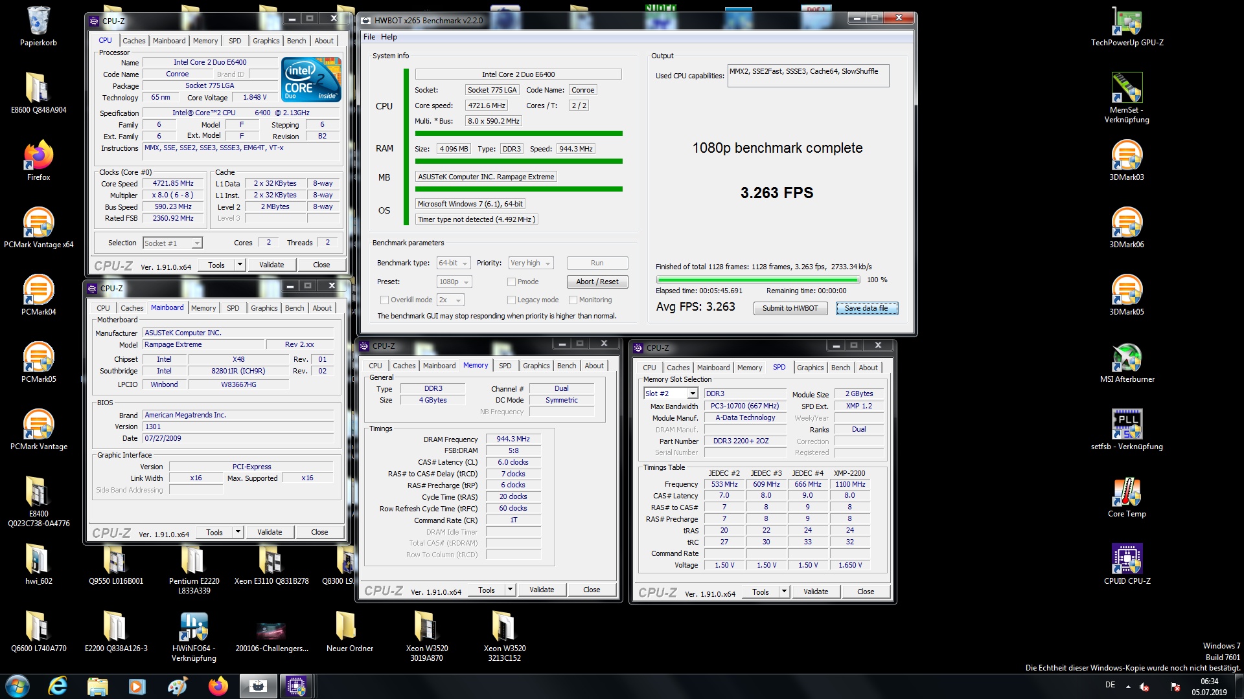Launch Core Temp desktop icon

pos(1127,496)
